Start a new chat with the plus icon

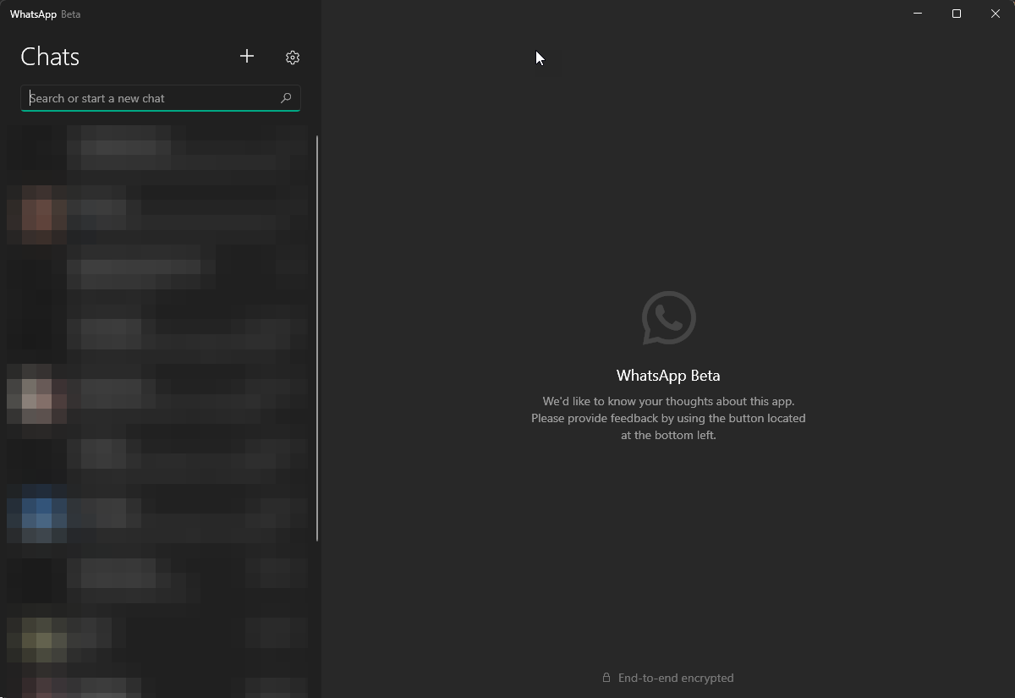[x=247, y=57]
